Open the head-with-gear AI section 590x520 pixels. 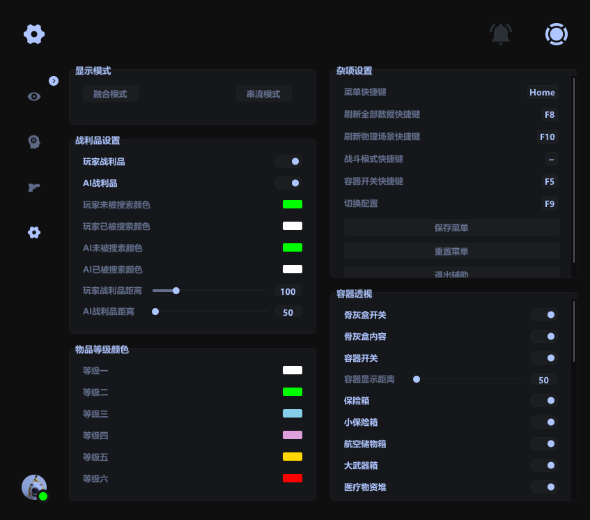[34, 142]
